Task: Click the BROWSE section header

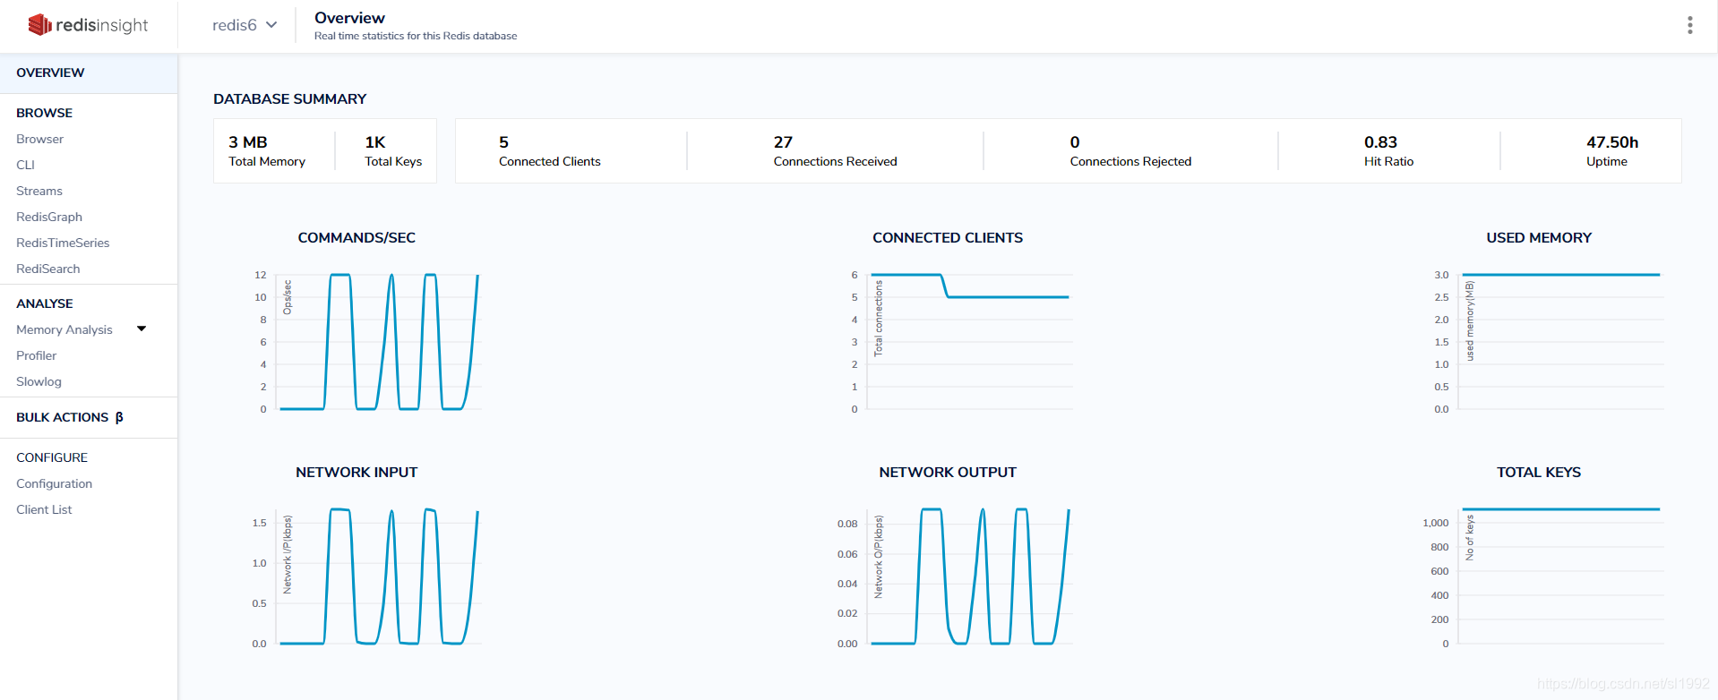Action: (x=44, y=113)
